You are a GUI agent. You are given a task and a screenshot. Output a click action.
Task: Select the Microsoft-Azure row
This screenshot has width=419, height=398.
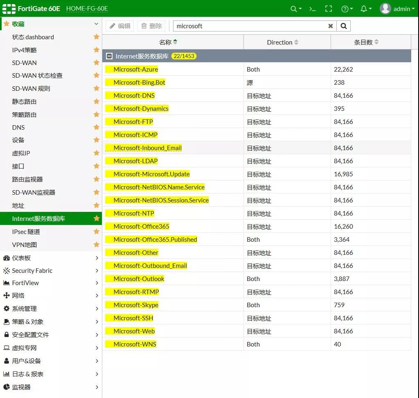tap(257, 69)
